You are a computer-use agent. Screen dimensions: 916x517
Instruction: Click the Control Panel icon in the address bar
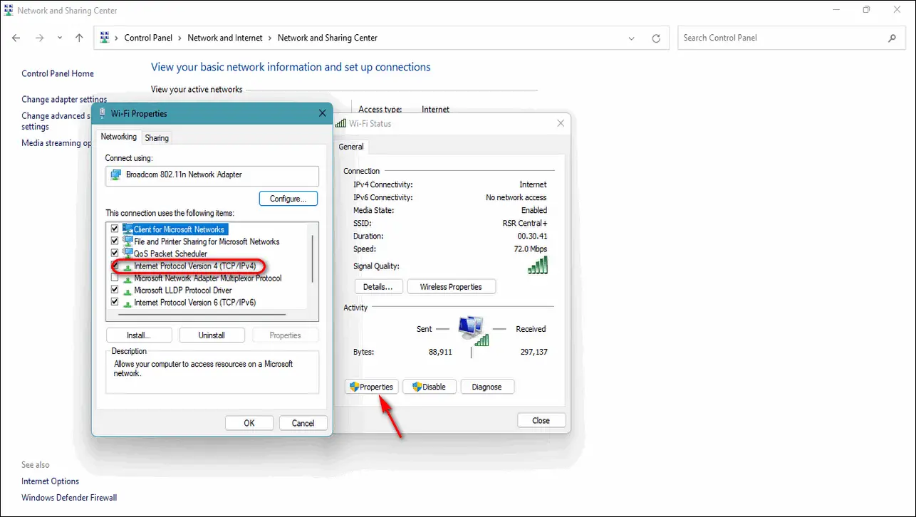tap(105, 38)
